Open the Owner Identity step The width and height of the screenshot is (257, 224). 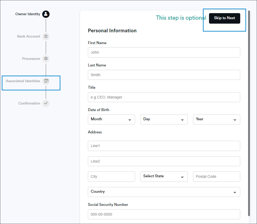28,14
